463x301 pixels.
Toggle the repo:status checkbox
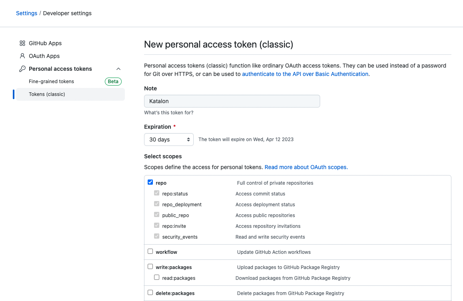pos(157,193)
